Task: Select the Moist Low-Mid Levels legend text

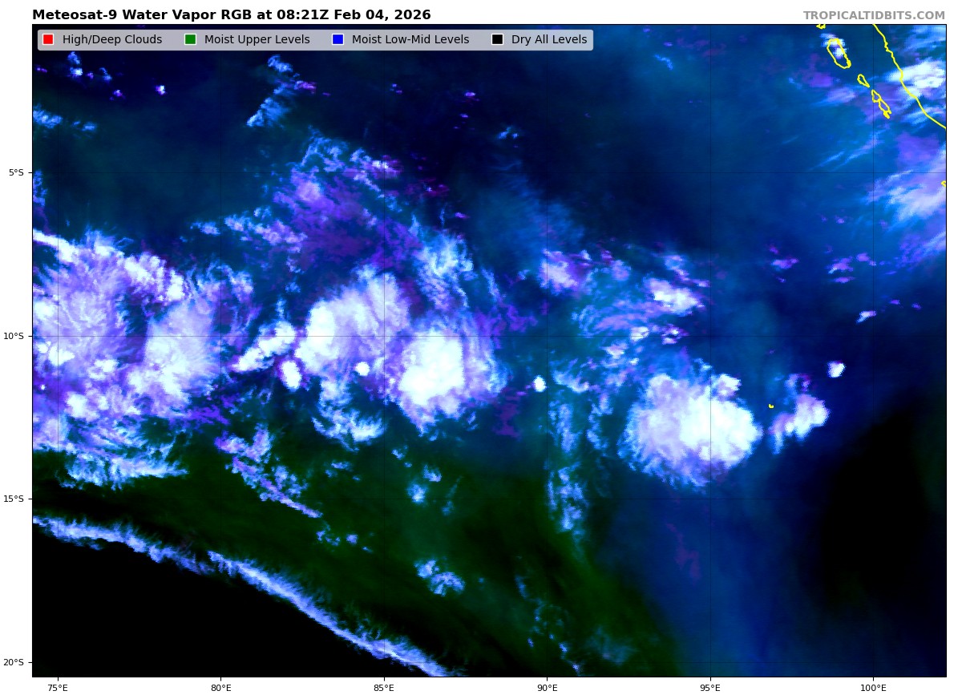Action: pos(410,40)
